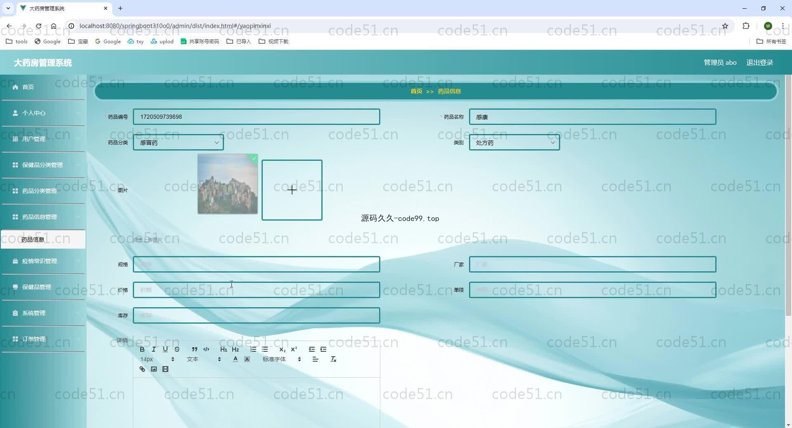Create an ordered numbered list

[253, 349]
